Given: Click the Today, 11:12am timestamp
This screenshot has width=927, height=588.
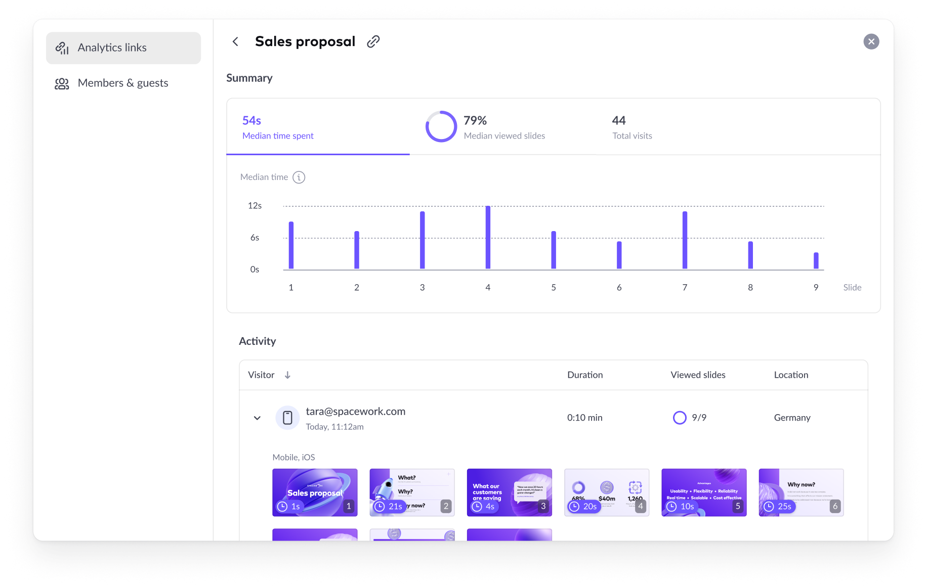Looking at the screenshot, I should pos(334,427).
